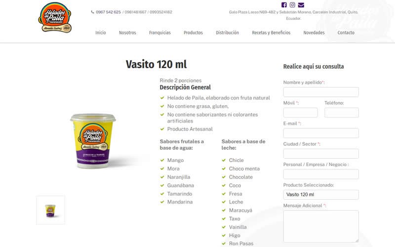Click the 0967 542 625 phone link
The height and width of the screenshot is (247, 395).
(x=108, y=12)
